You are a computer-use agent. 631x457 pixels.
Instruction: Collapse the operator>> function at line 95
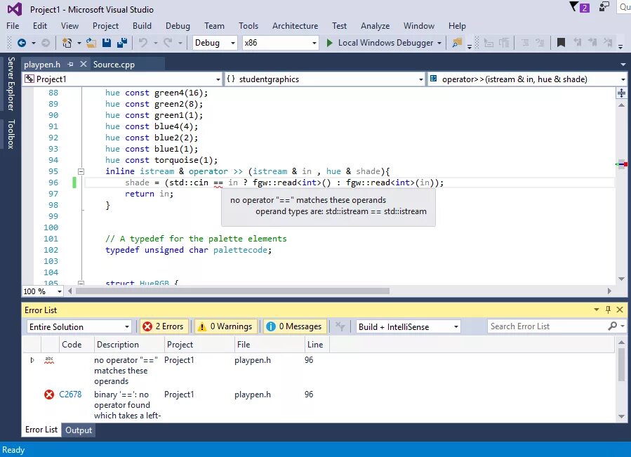point(81,171)
